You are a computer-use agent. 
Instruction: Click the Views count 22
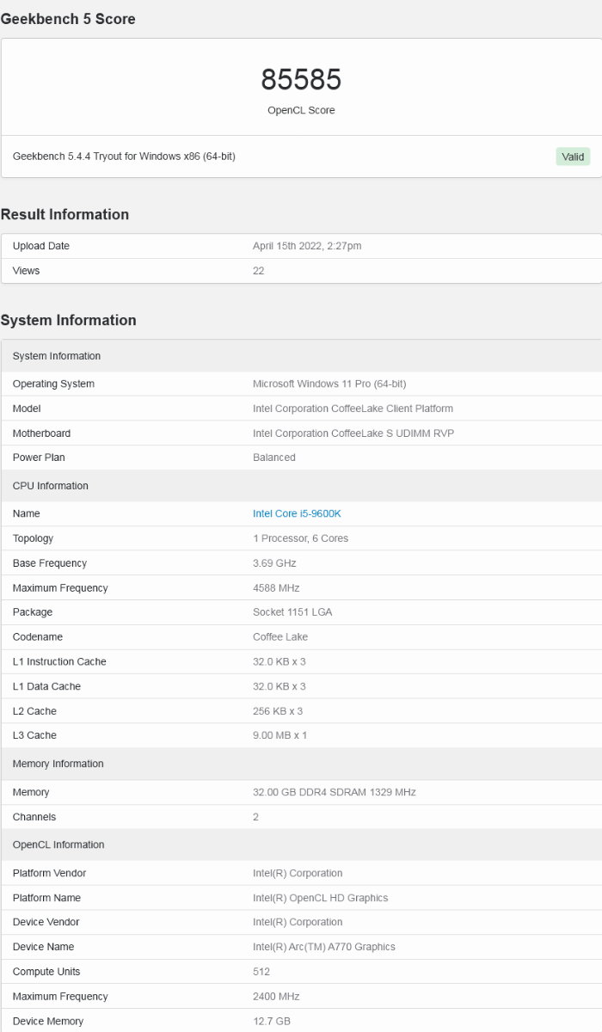[x=259, y=271]
